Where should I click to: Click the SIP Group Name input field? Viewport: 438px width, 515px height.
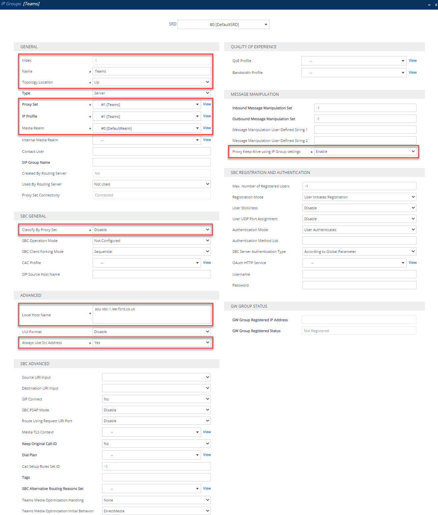[152, 162]
